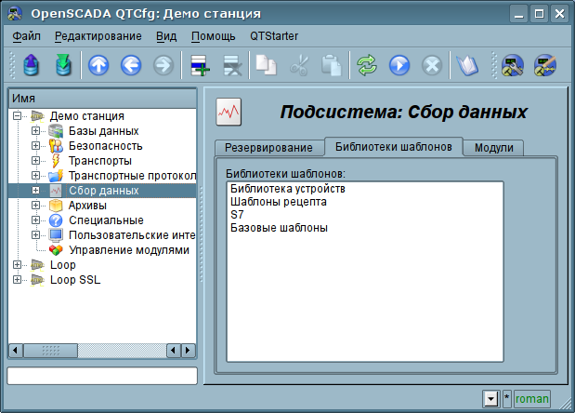Viewport: 575px width, 413px height.
Task: Click the tree scrollbar far-left arrow
Action: click(16, 351)
